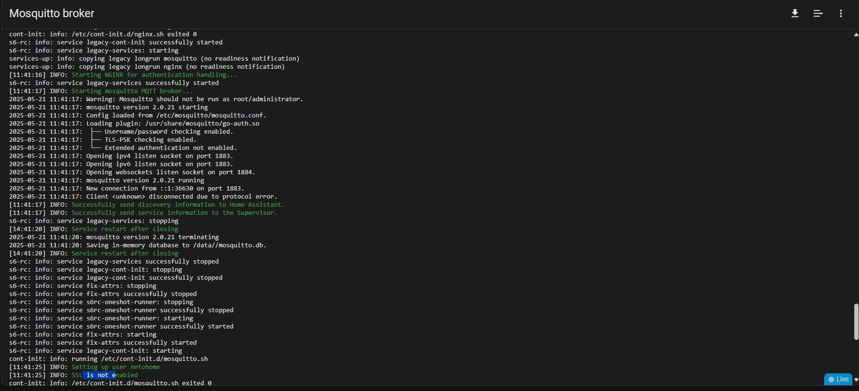
Task: Click 'Starting NGINX for authentication handling...' line
Action: click(123, 74)
